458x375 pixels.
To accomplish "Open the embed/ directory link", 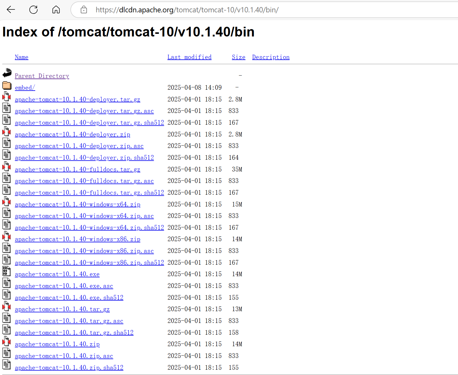I will coord(25,88).
